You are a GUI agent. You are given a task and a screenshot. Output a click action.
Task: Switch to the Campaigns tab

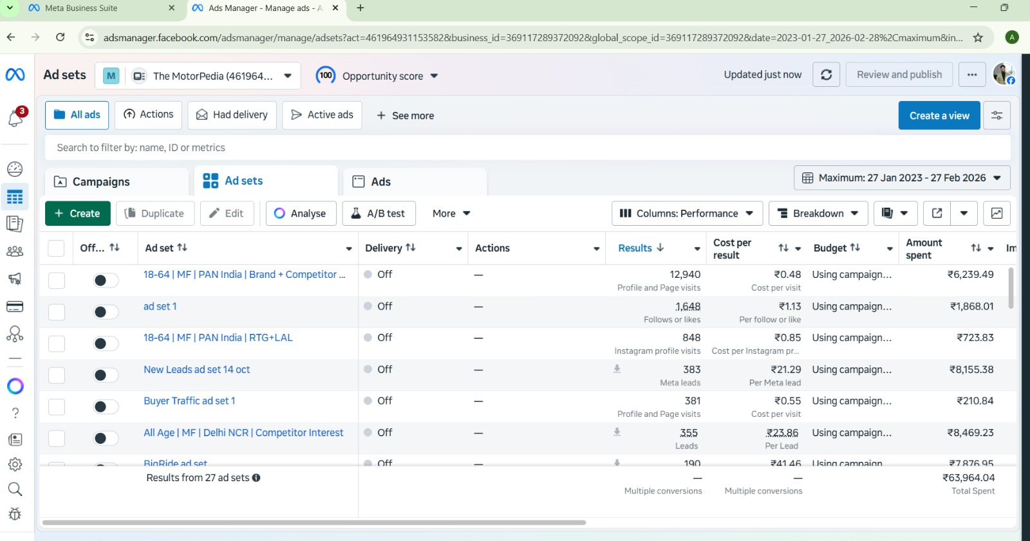tap(101, 182)
